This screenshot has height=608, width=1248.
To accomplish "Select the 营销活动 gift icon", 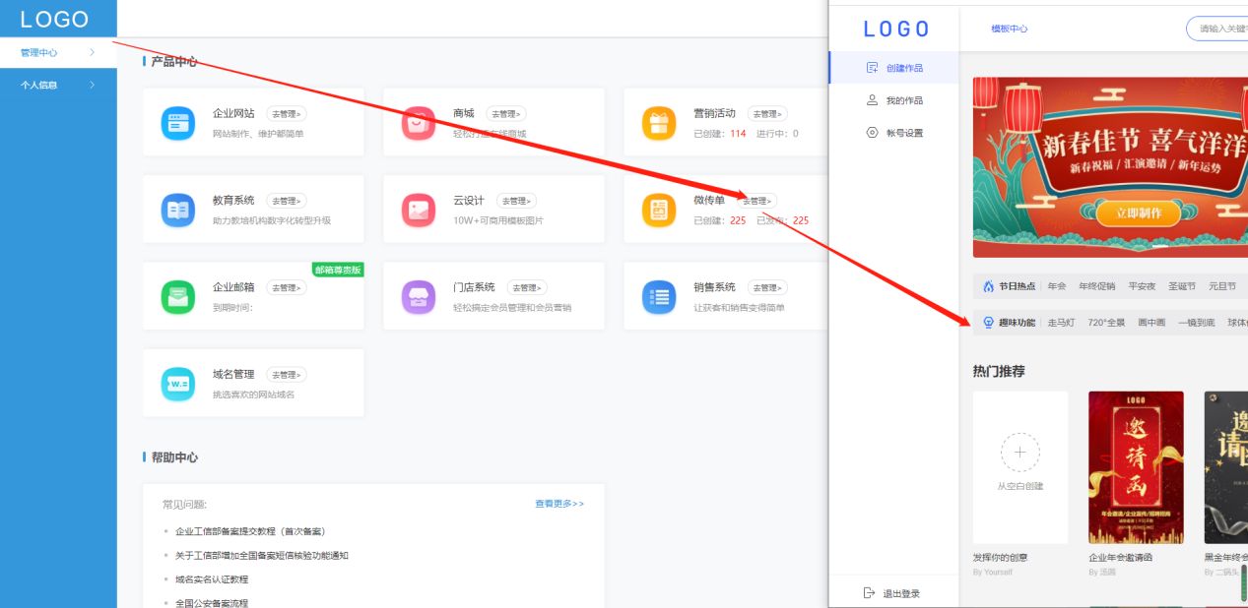I will point(659,123).
